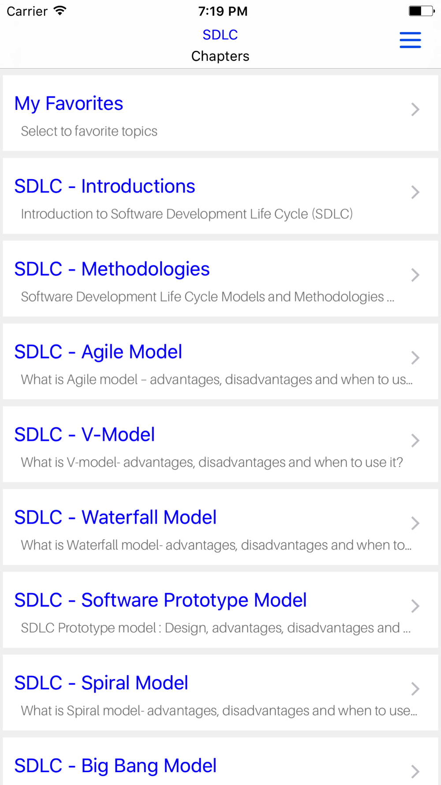Select SDLC - Spiral Model chapter

tap(101, 683)
